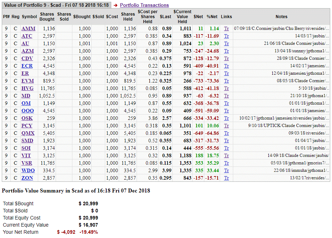Select the OOO ticker symbol
This screenshot has height=238, width=332.
click(27, 111)
